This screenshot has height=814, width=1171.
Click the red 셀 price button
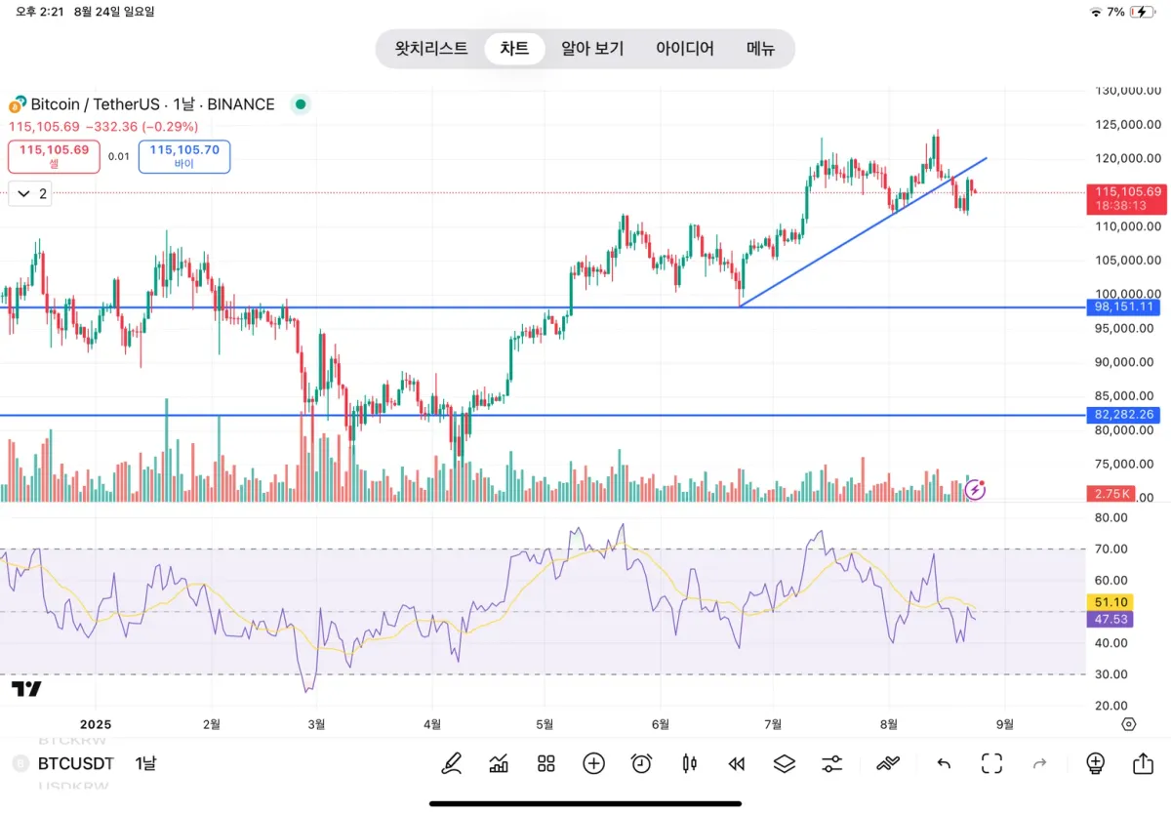click(x=54, y=156)
